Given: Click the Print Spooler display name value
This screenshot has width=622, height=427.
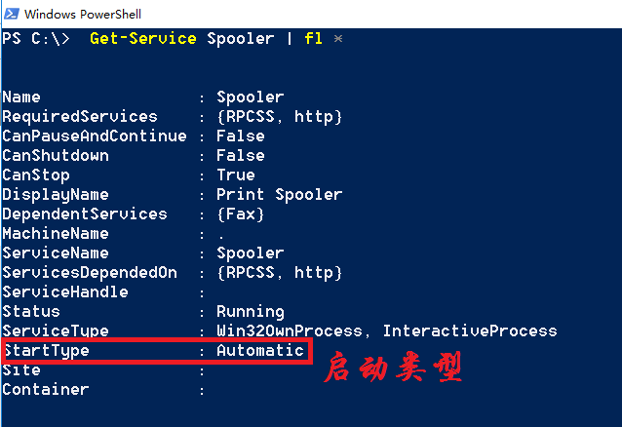Looking at the screenshot, I should (279, 195).
